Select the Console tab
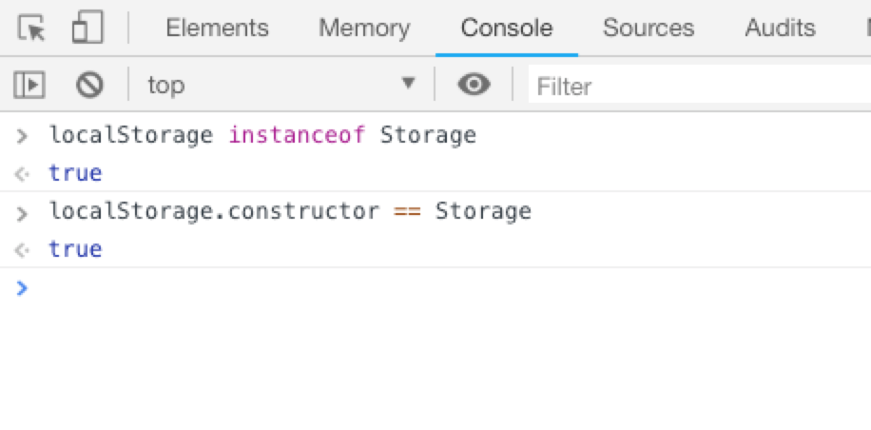Viewport: 871px width, 430px height. pos(506,29)
